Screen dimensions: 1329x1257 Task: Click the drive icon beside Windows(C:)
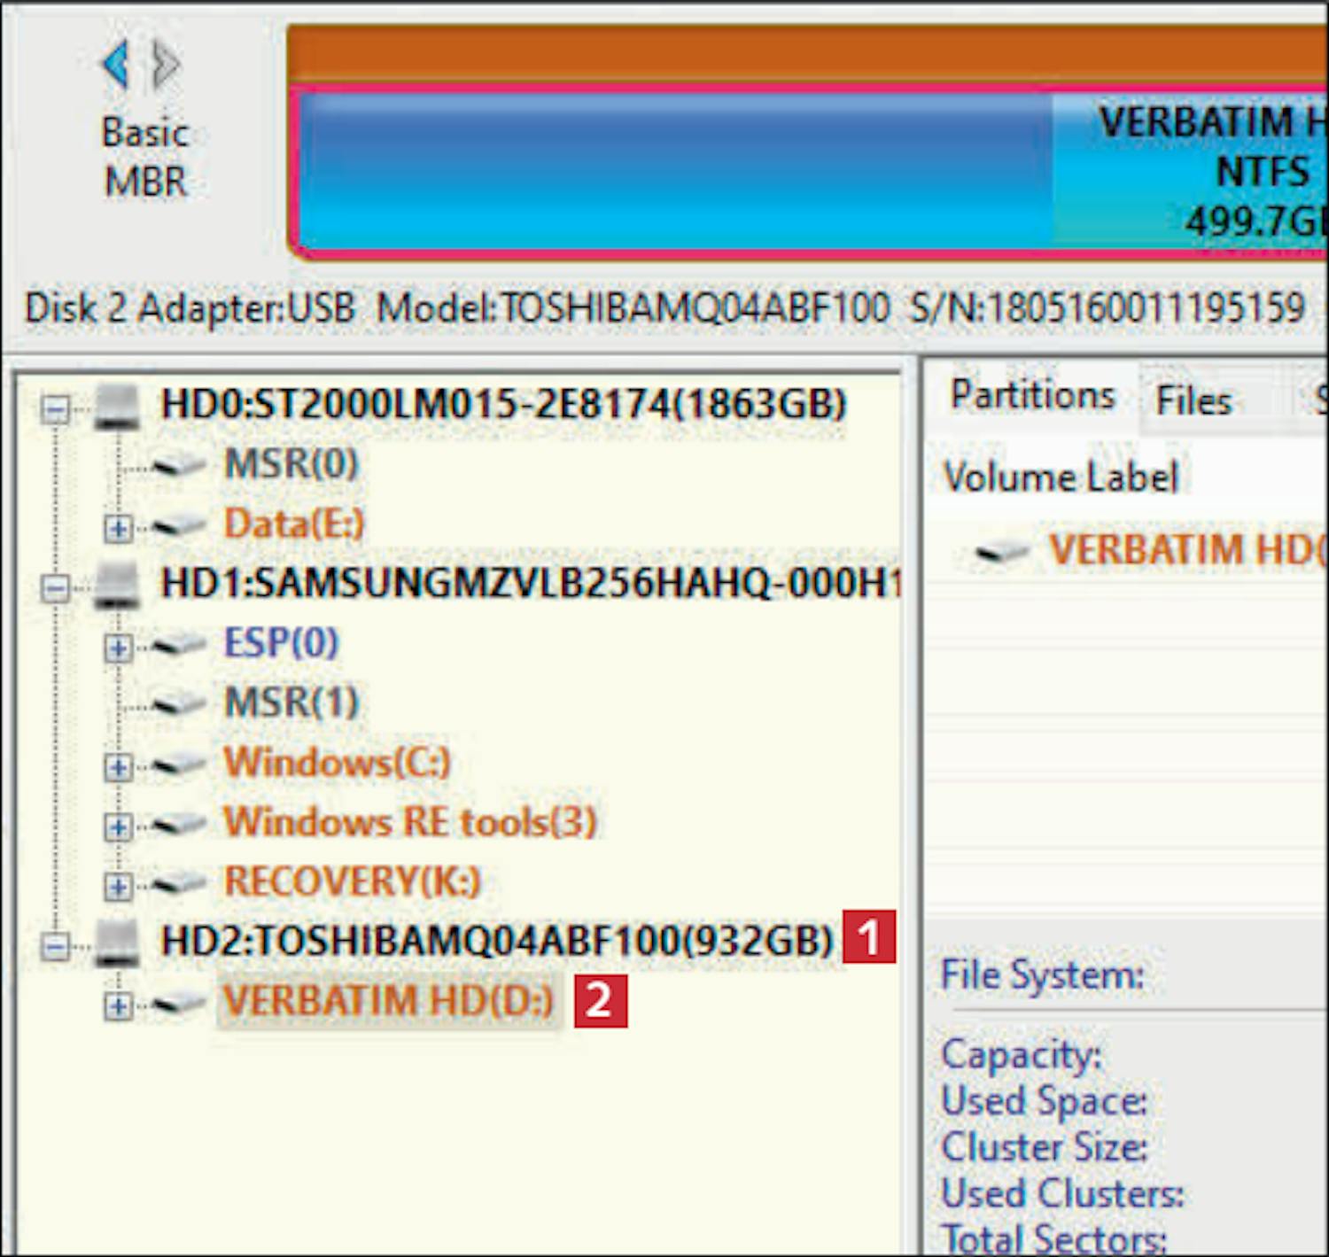[x=179, y=764]
